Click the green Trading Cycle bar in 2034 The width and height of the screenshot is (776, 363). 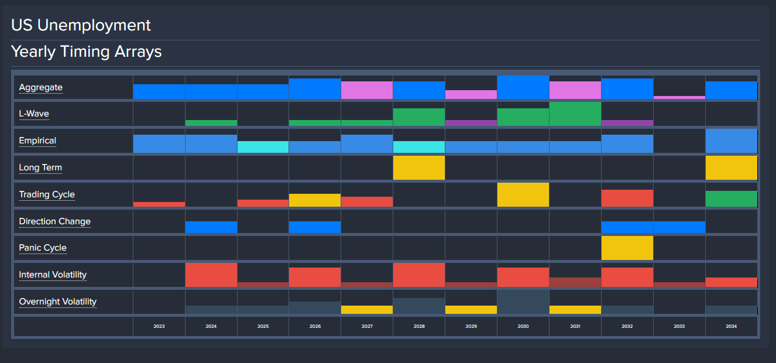tap(731, 199)
